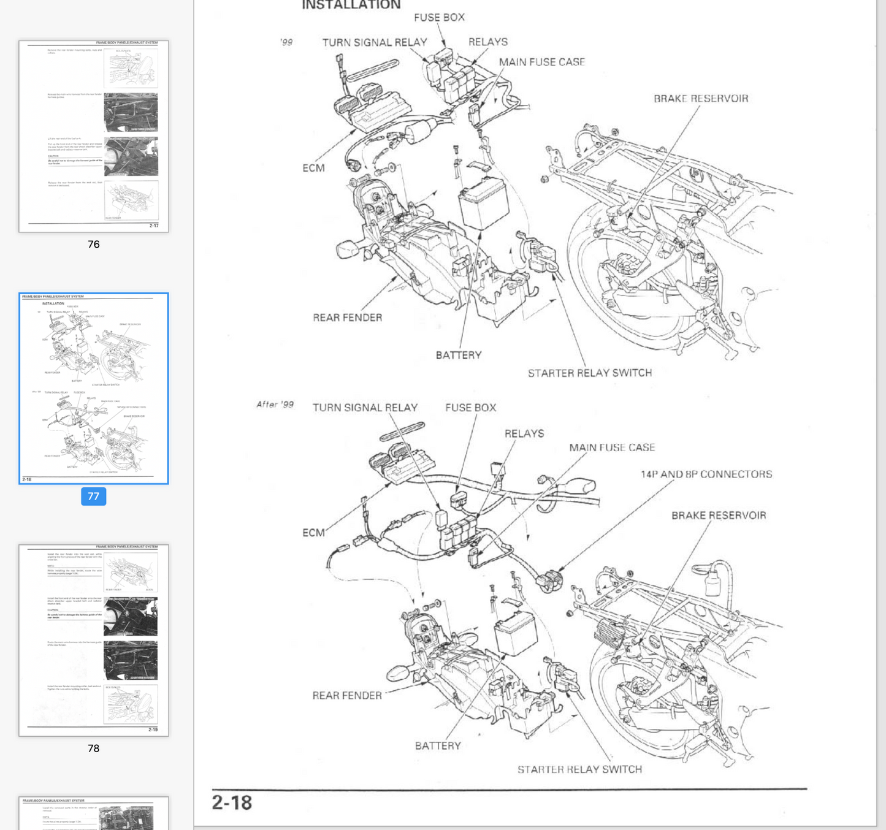
Task: Click the page label 78 in sidebar
Action: coord(94,748)
